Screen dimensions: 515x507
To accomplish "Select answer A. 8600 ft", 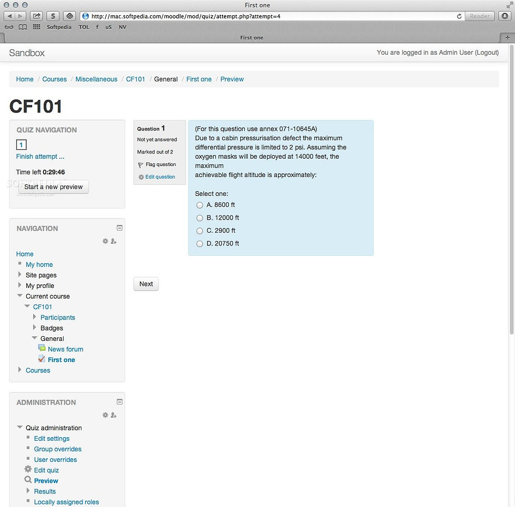I will click(x=199, y=205).
